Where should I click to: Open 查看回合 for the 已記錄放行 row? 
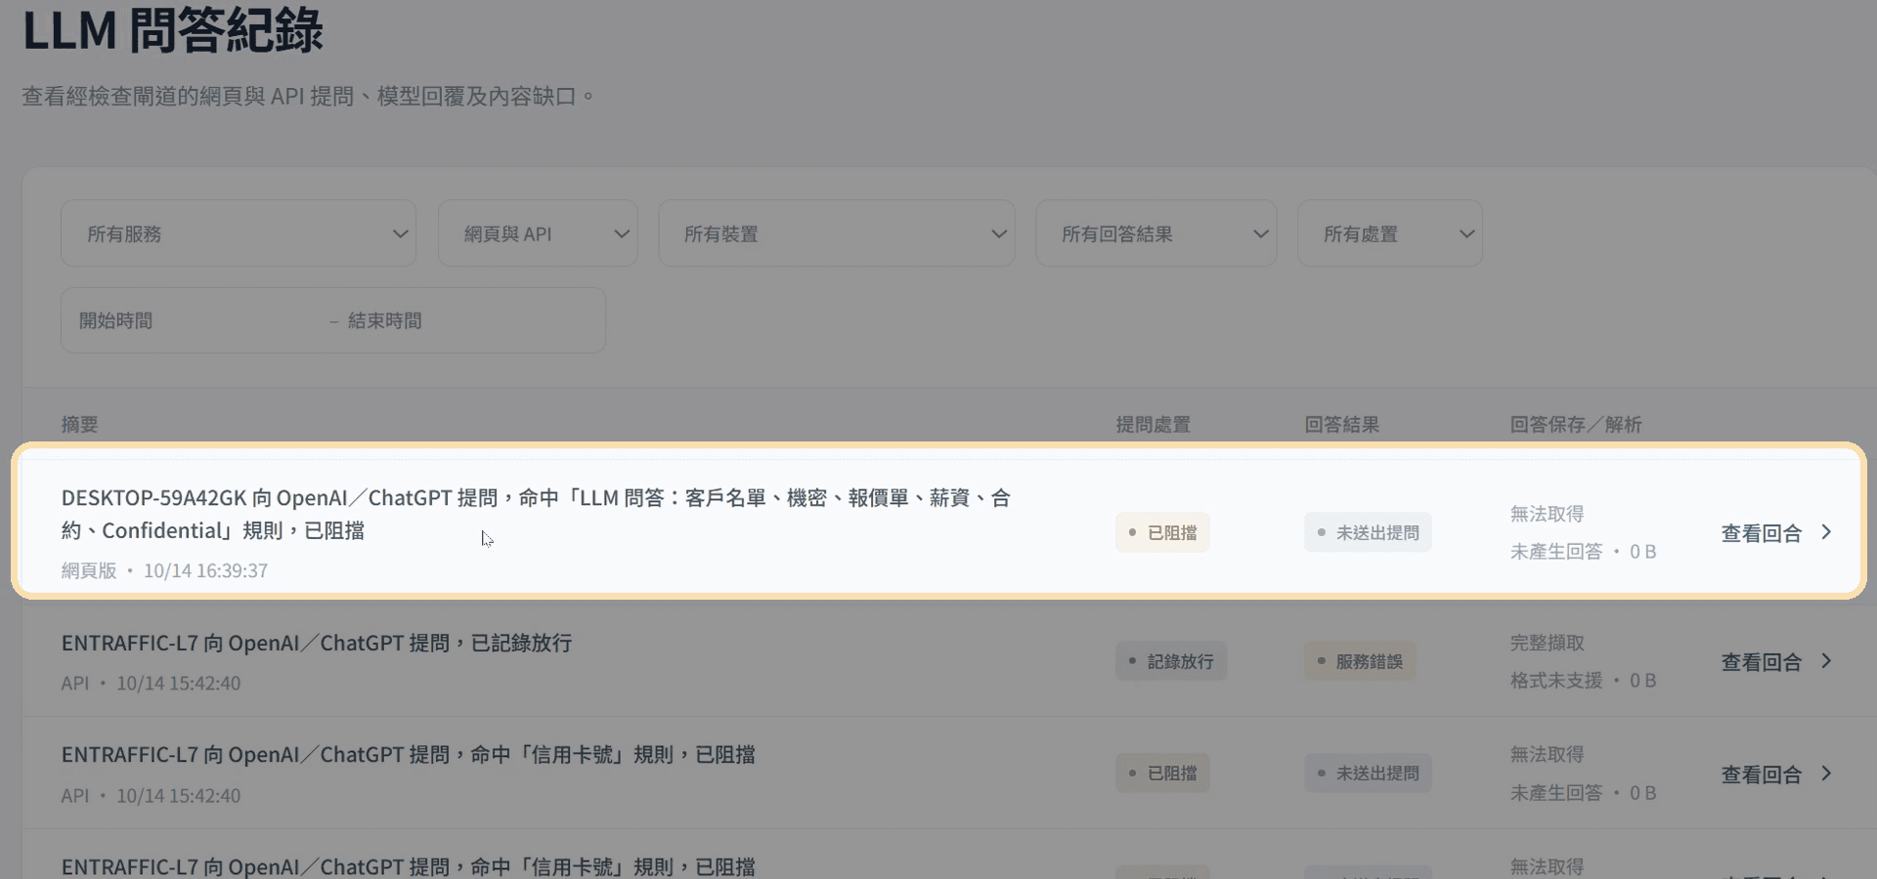tap(1761, 662)
